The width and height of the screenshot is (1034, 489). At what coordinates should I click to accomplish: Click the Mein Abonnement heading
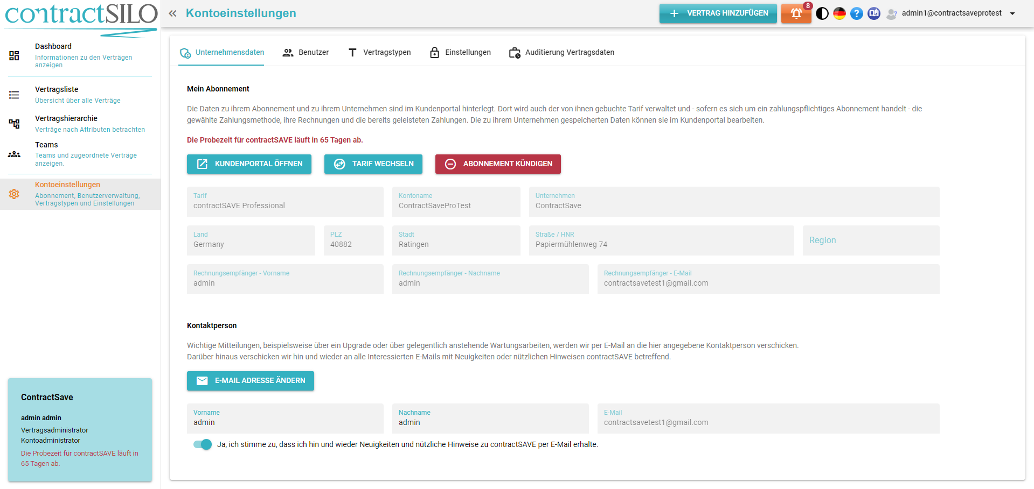218,89
